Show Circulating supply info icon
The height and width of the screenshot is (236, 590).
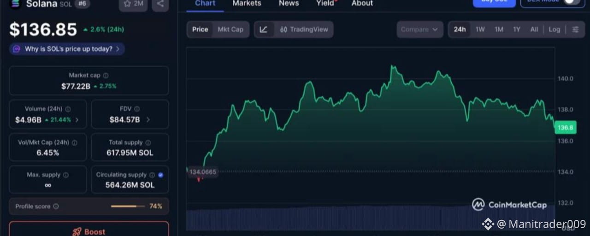[152, 175]
